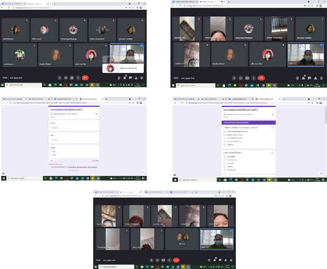Click the clear form link beside the Next button
This screenshot has height=269, width=327.
pyautogui.click(x=96, y=161)
